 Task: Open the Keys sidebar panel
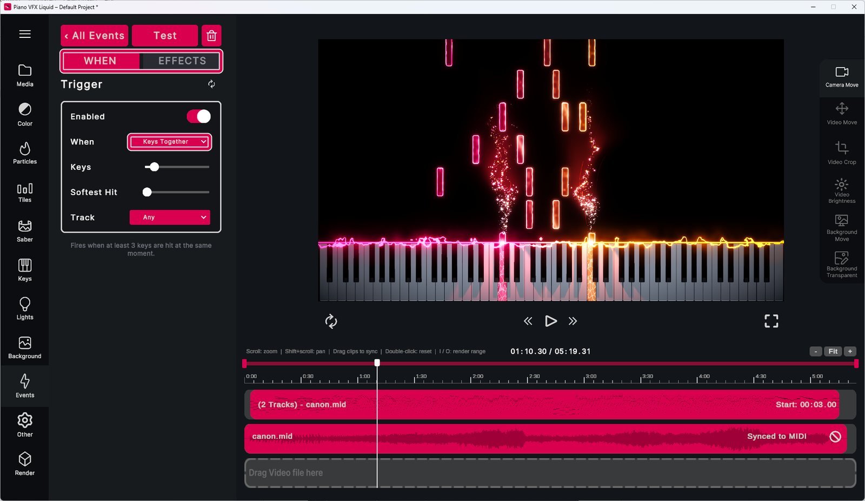click(x=25, y=270)
